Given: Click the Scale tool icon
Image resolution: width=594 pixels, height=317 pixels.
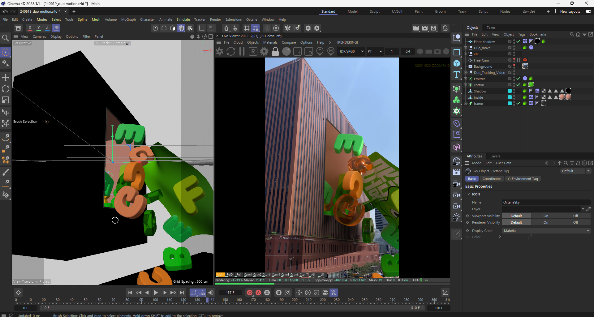Looking at the screenshot, I should pos(6,100).
